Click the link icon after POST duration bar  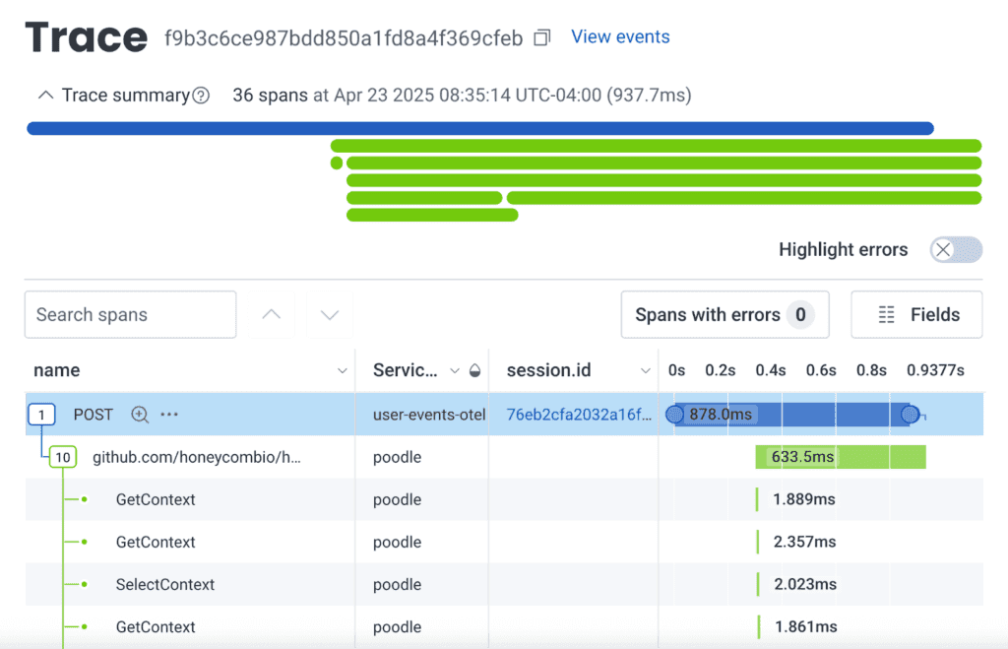pos(921,417)
